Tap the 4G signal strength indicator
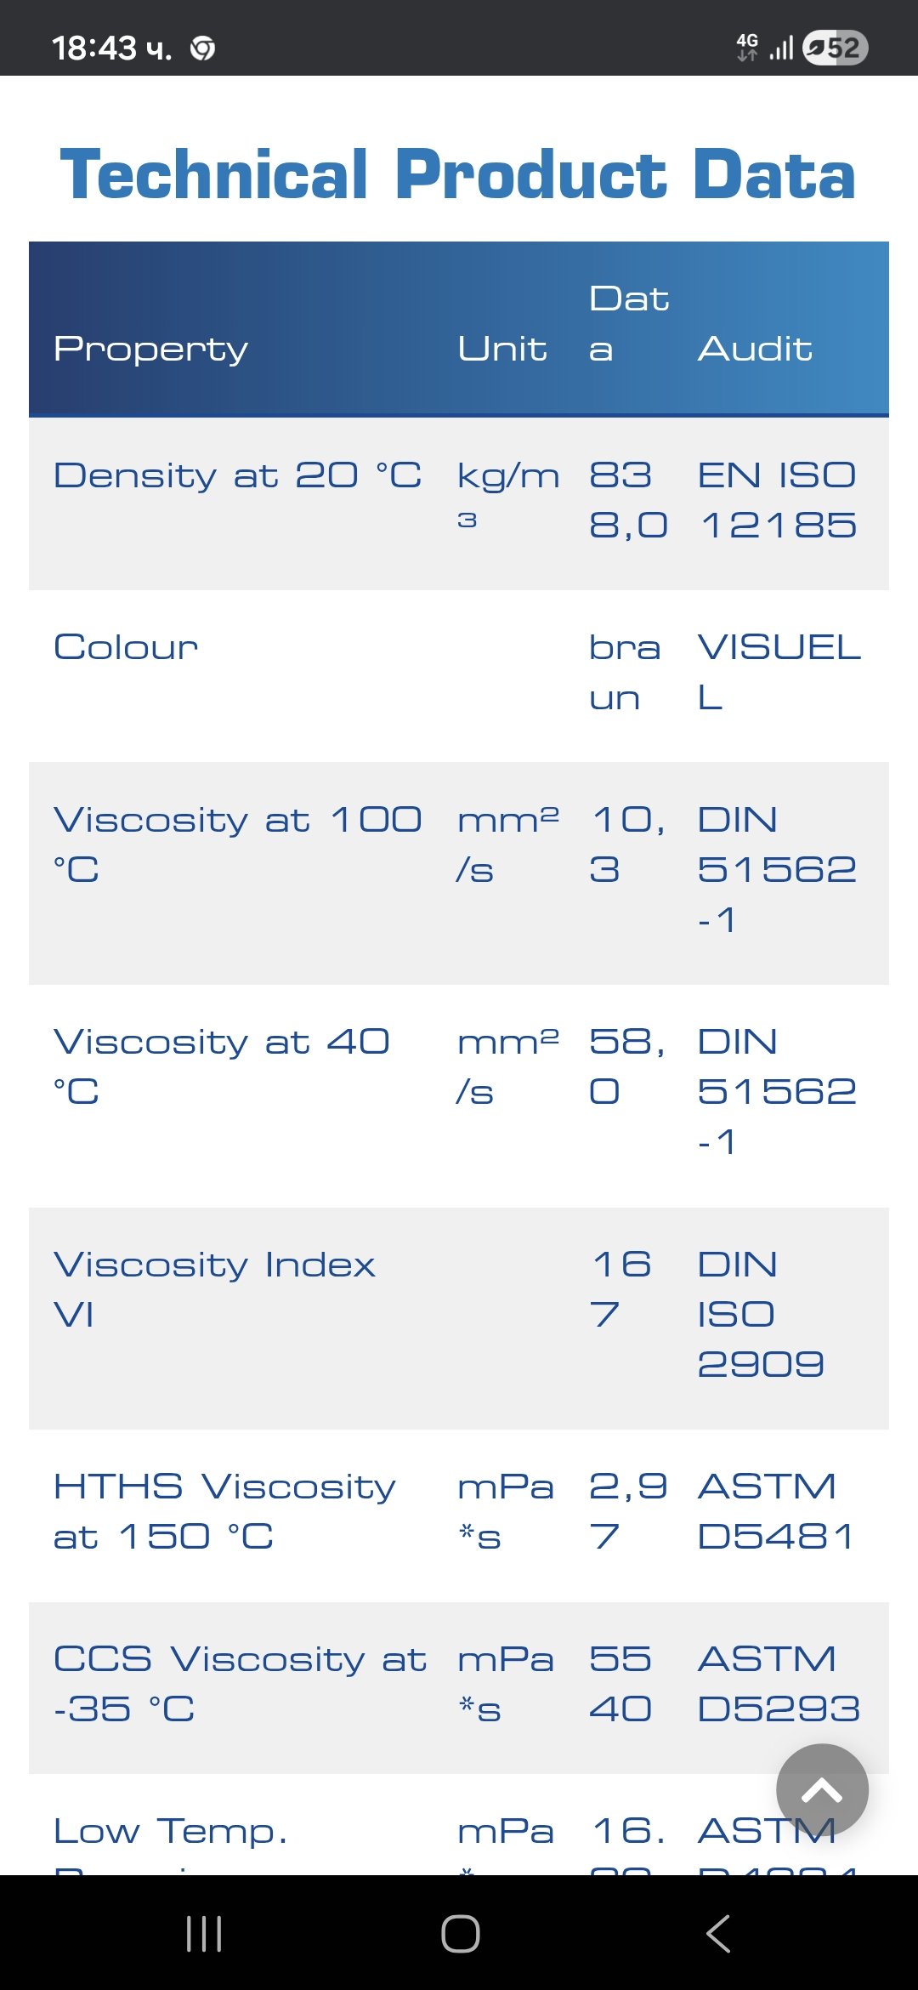The image size is (918, 1990). pos(764,48)
